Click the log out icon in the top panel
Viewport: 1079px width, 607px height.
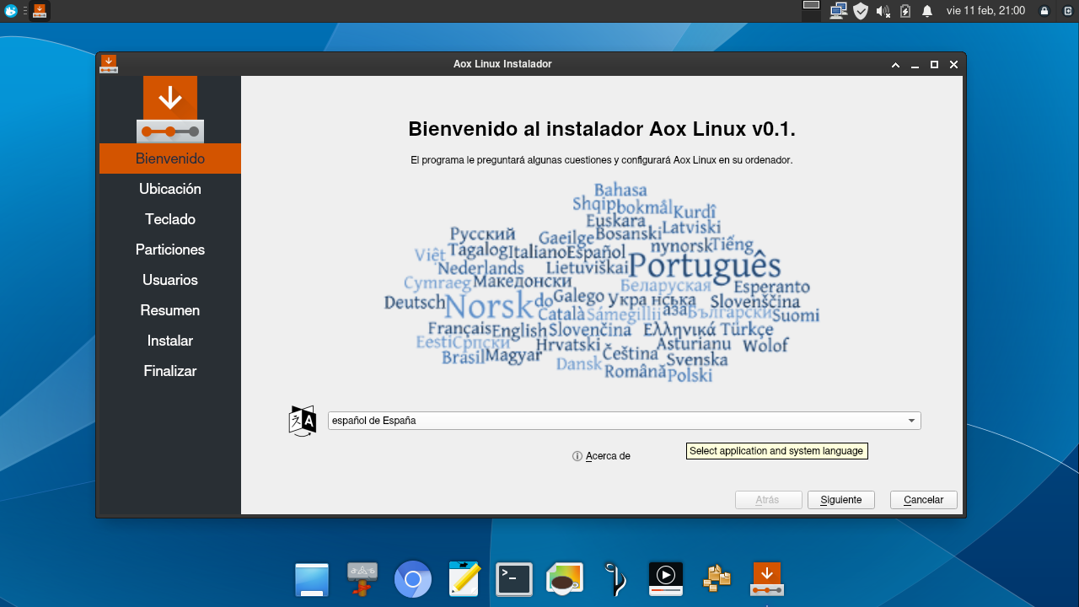click(1067, 11)
